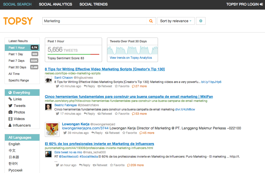The image size is (265, 173).
Task: Select the Photos filter
Action: coord(22,112)
